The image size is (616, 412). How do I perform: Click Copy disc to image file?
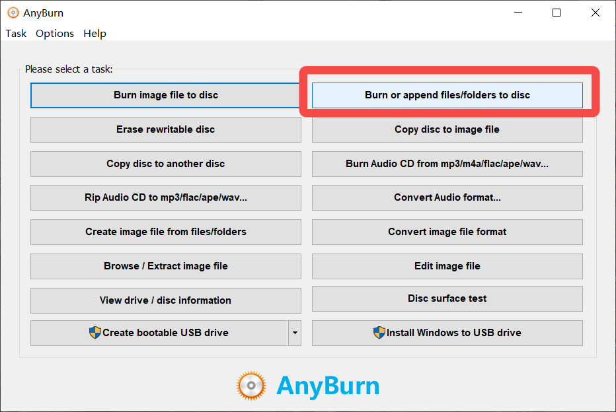point(447,129)
